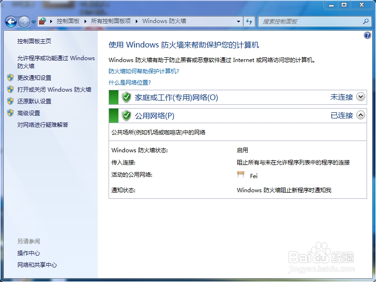
Task: Click the shield icon beside 高级设置
Action: (x=10, y=113)
